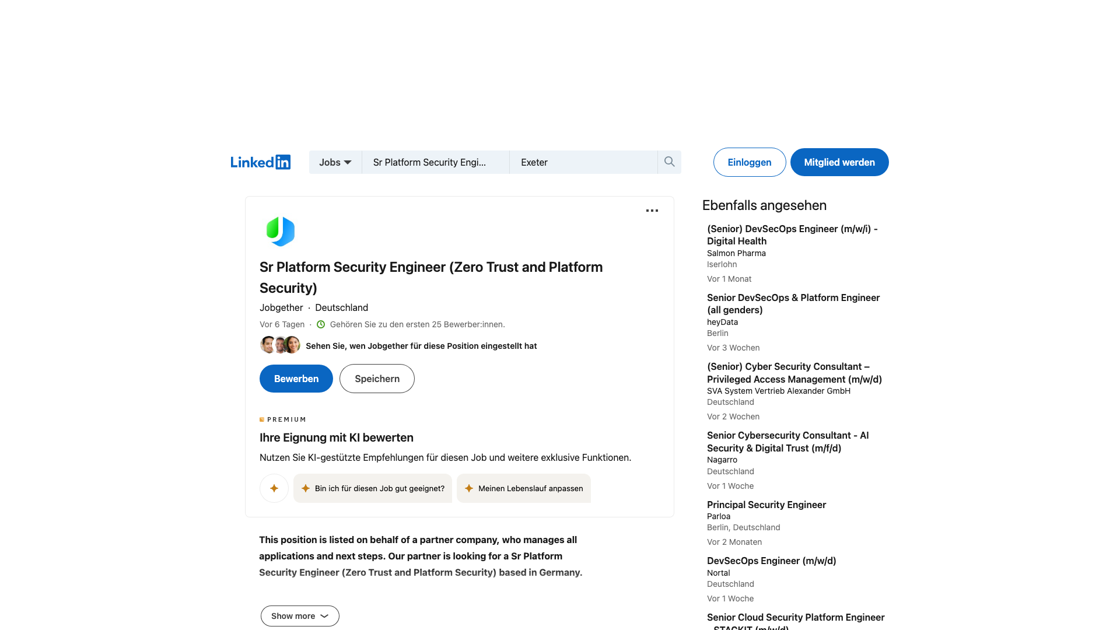Click the Nortal company name

click(719, 573)
